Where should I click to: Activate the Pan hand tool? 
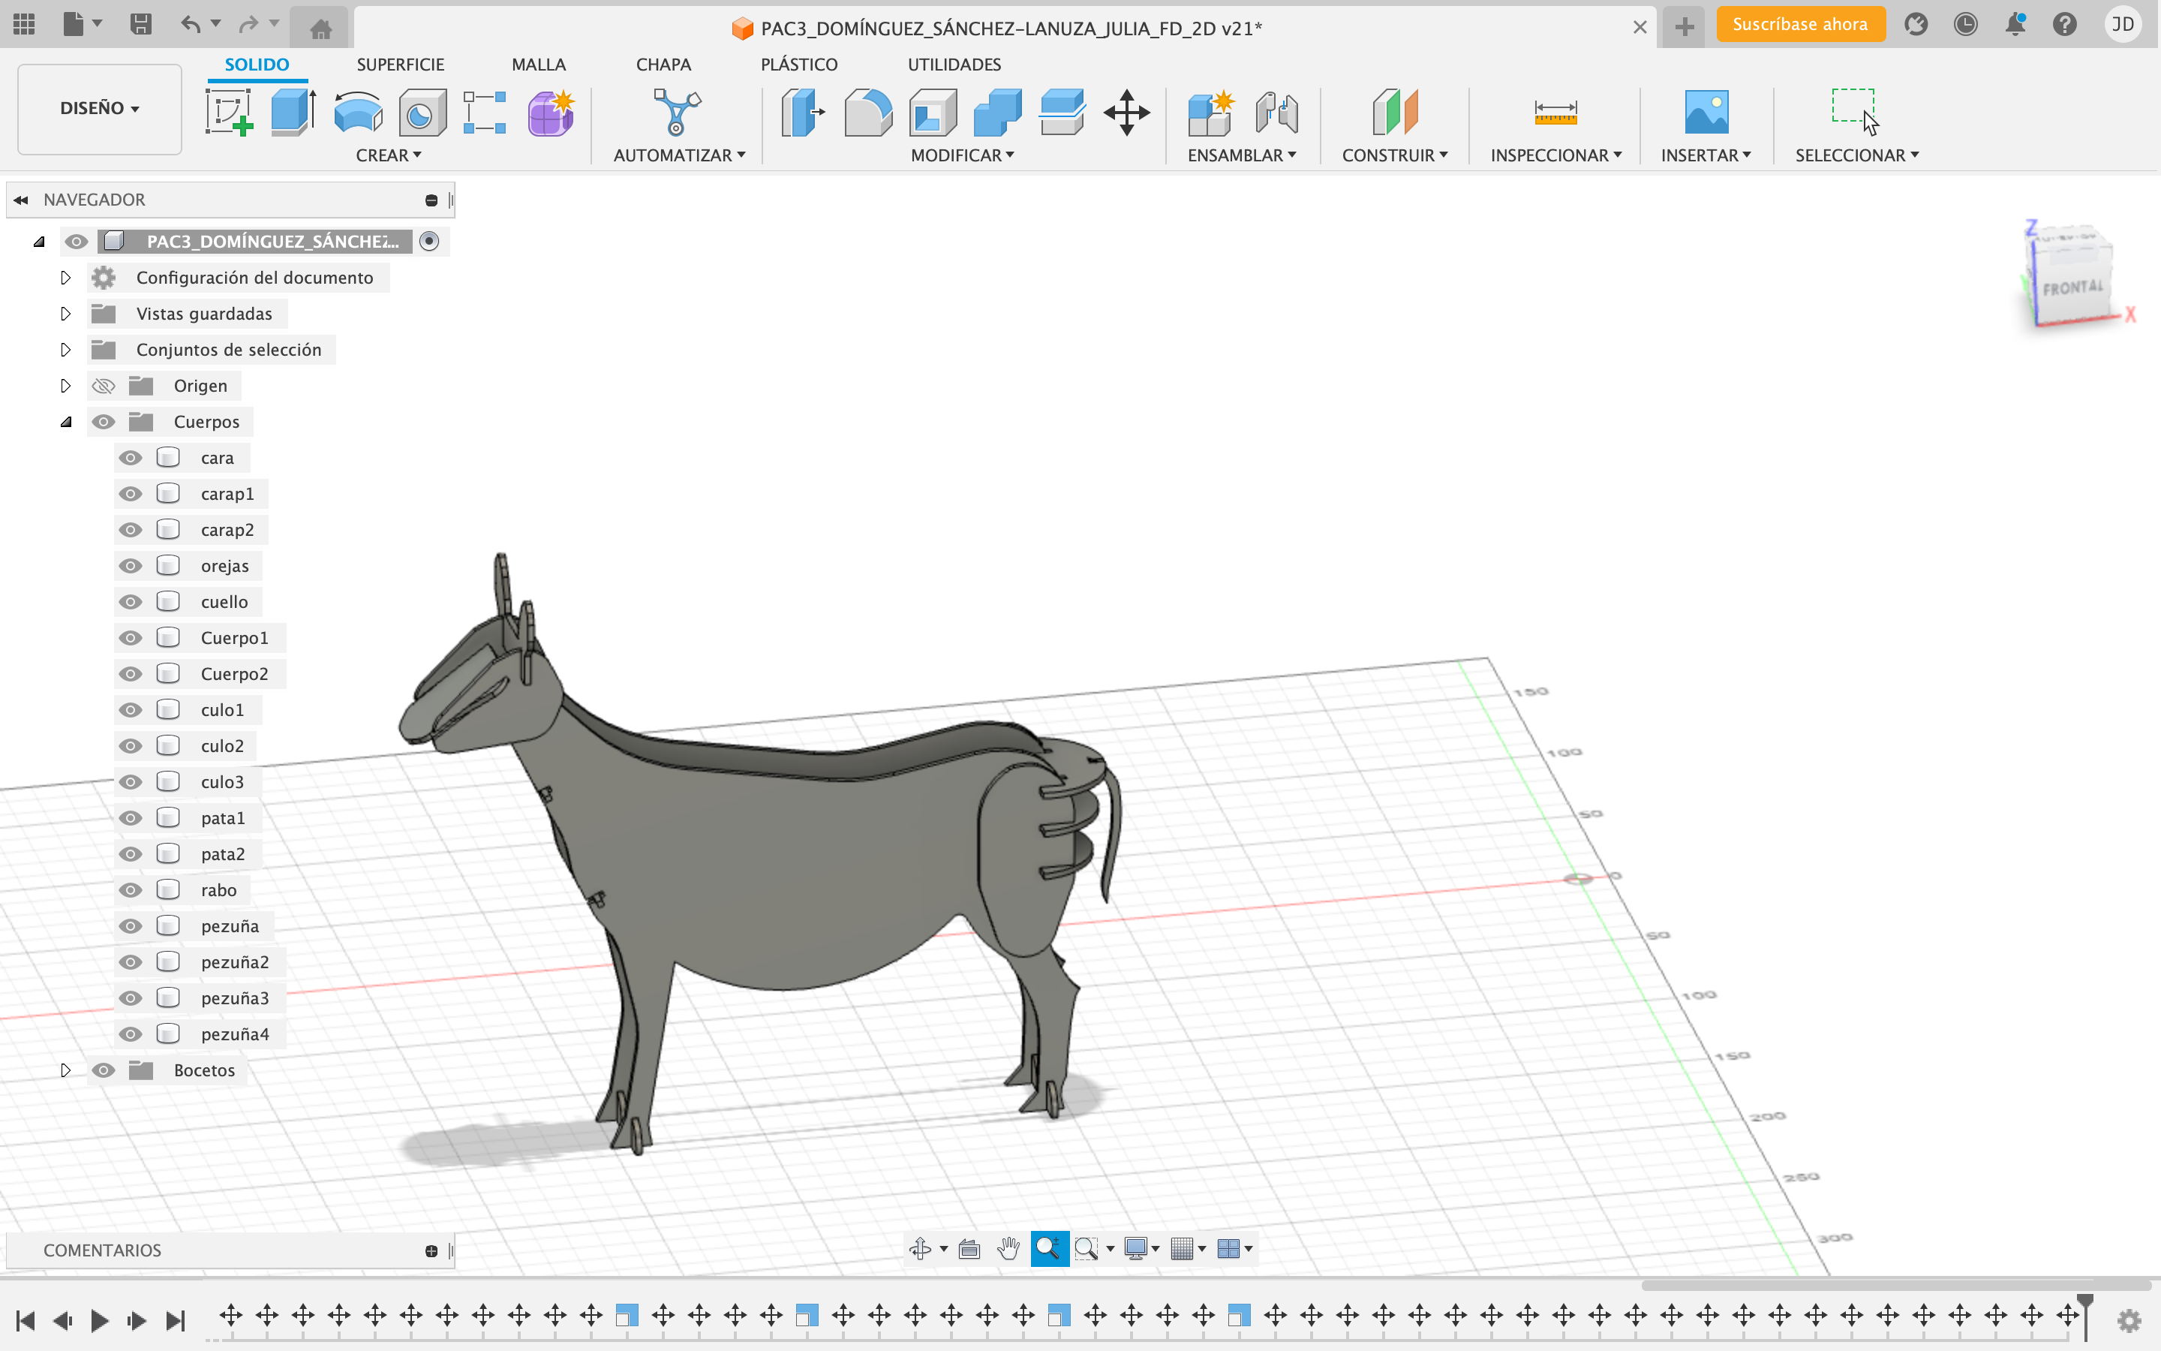coord(1009,1248)
